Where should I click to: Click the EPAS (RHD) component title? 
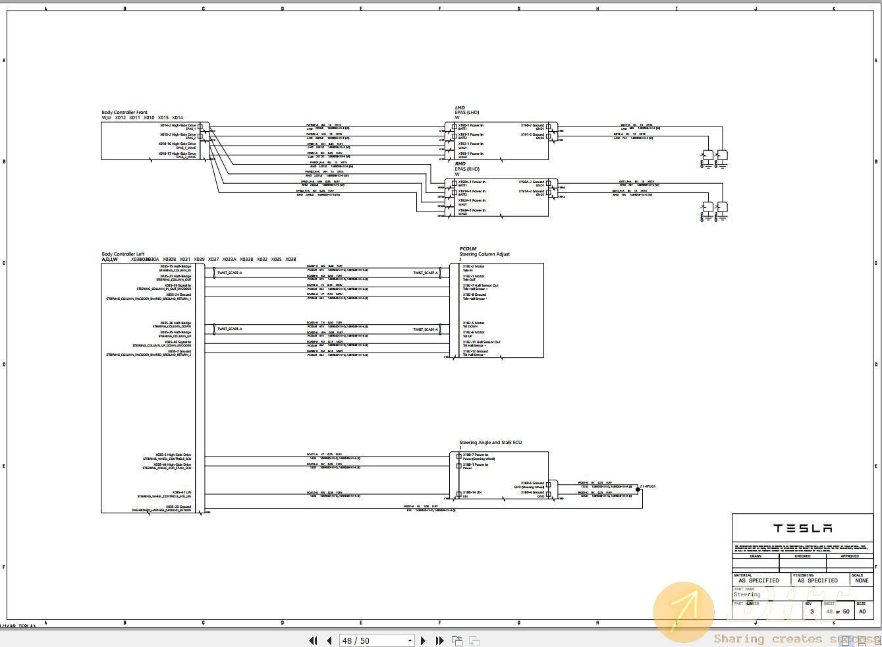coord(467,169)
